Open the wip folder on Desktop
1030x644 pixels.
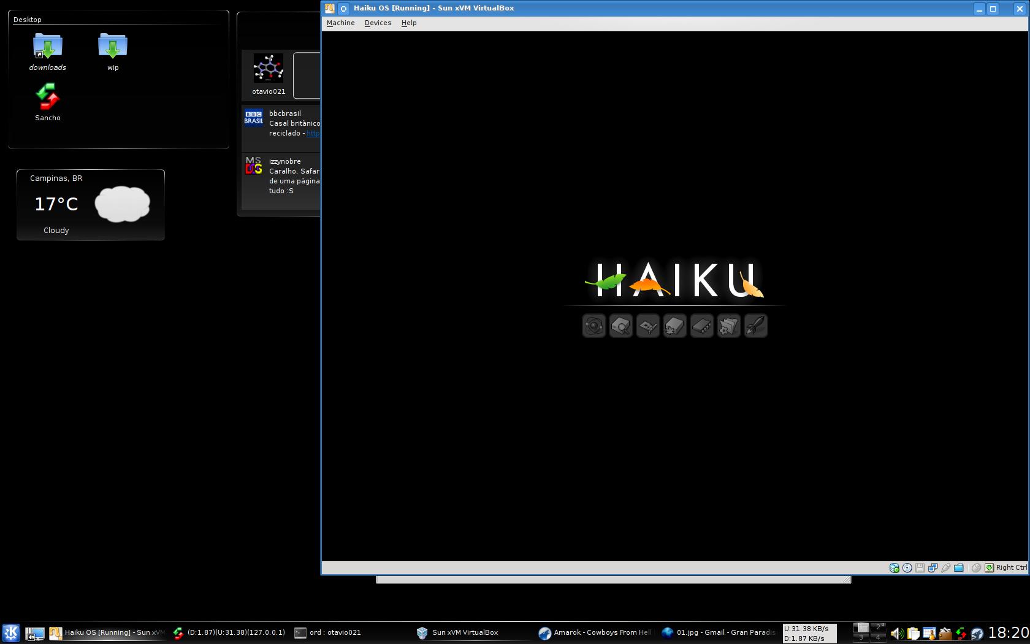click(113, 52)
